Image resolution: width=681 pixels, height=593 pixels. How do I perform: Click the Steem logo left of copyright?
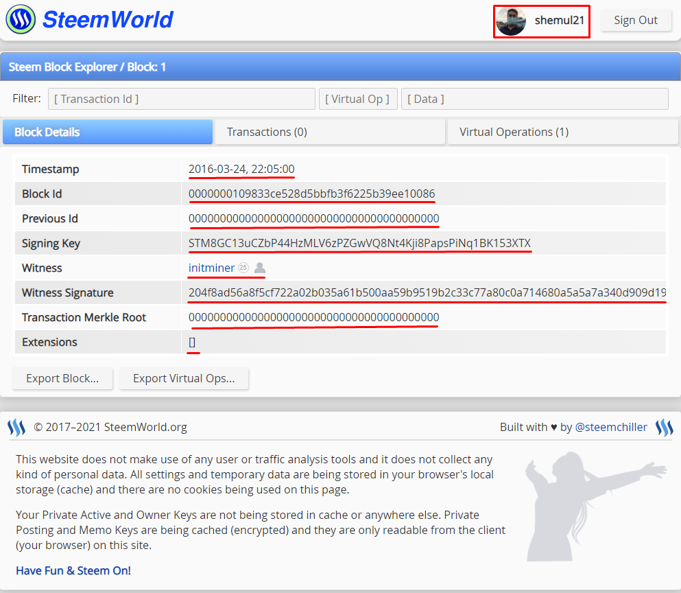(x=16, y=428)
